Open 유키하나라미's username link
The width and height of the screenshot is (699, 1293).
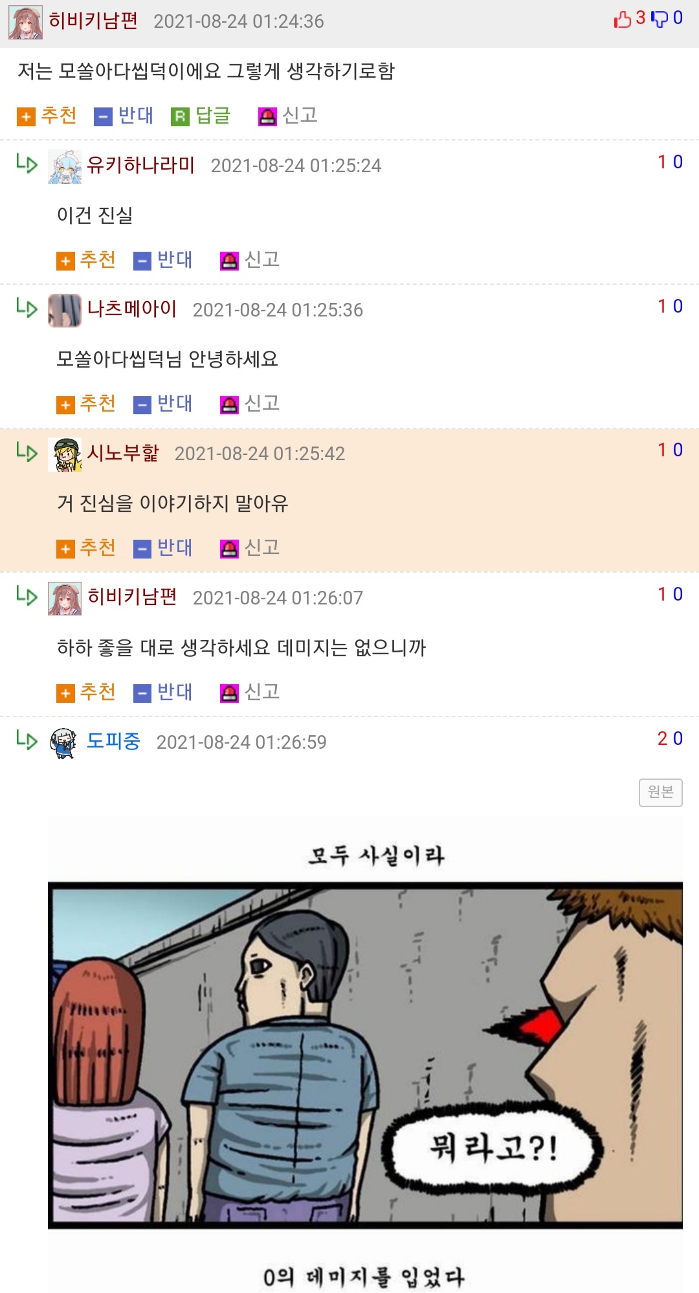141,165
